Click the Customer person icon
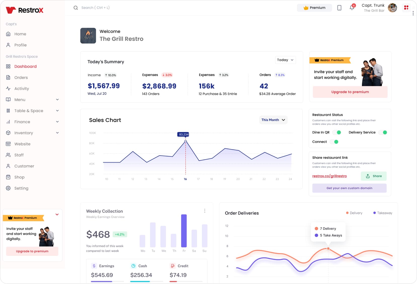 tap(8, 166)
